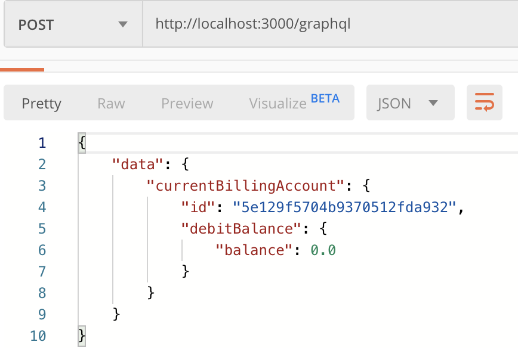Click the BETA badge on Visualize
The height and width of the screenshot is (348, 518).
click(325, 98)
